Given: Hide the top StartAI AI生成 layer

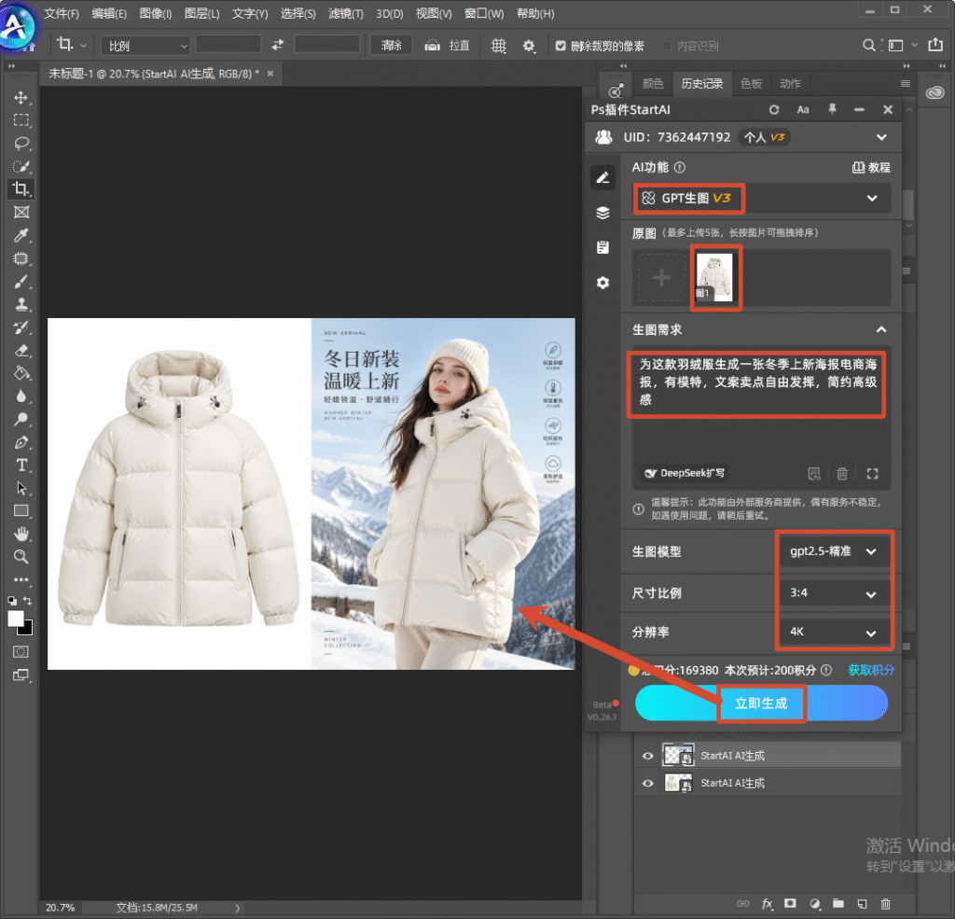Looking at the screenshot, I should [647, 756].
